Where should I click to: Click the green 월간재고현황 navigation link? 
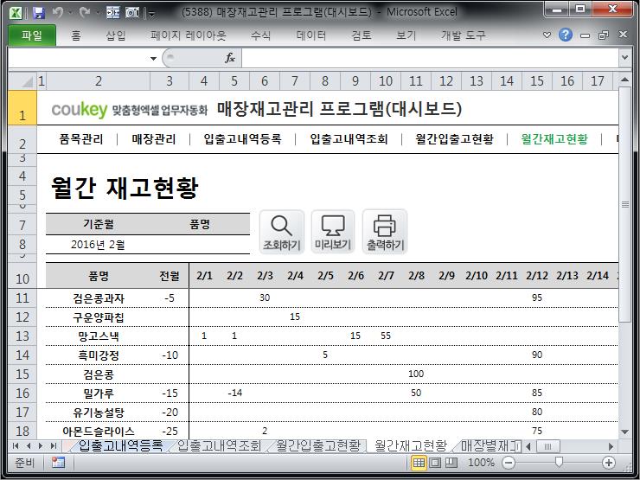point(554,139)
